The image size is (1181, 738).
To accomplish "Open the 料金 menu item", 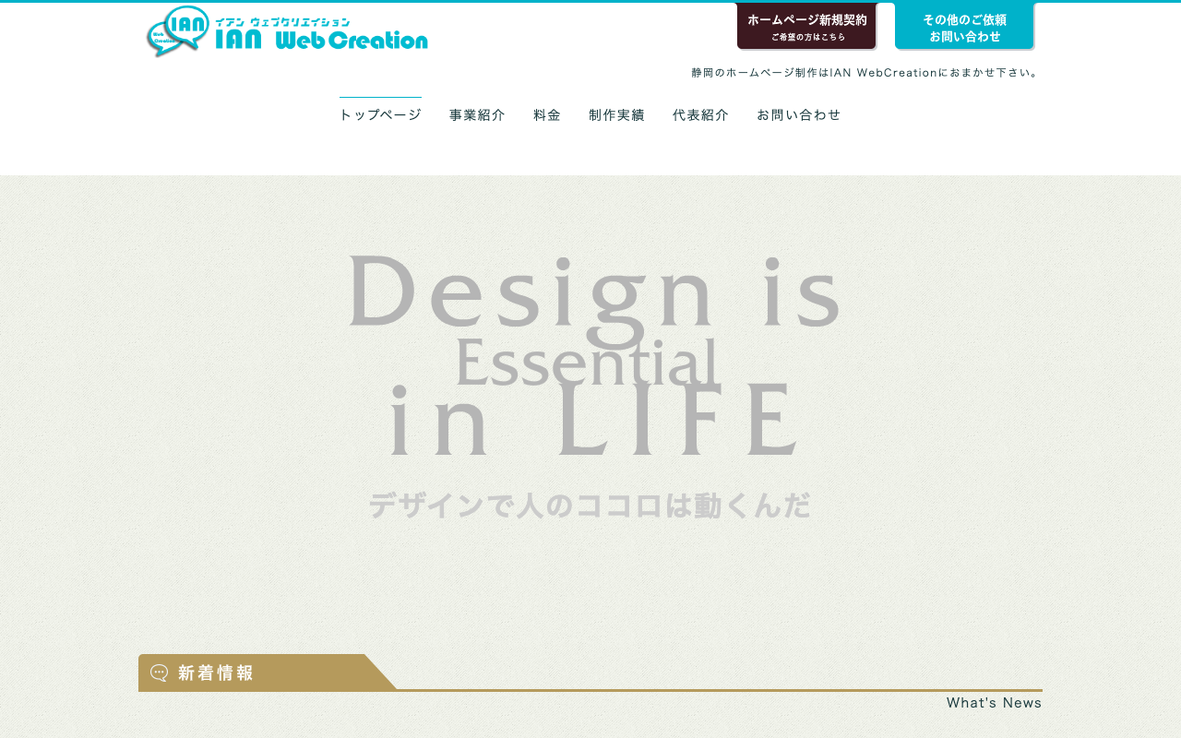I will [x=547, y=115].
